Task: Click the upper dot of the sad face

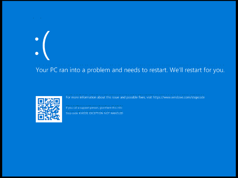Action: click(37, 39)
